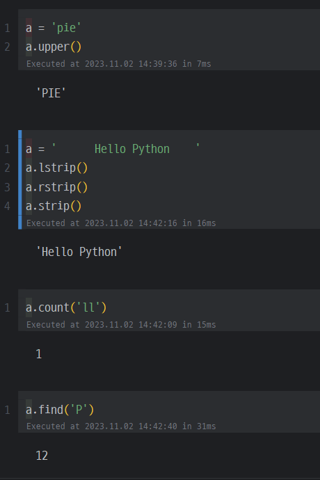Click the 'Executed at 2023.11.02 14:42:40 in 31ms' status
The width and height of the screenshot is (320, 480).
pyautogui.click(x=121, y=426)
